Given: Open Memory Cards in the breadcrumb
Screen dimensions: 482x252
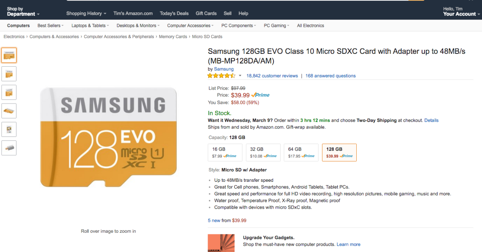Looking at the screenshot, I should click(173, 37).
